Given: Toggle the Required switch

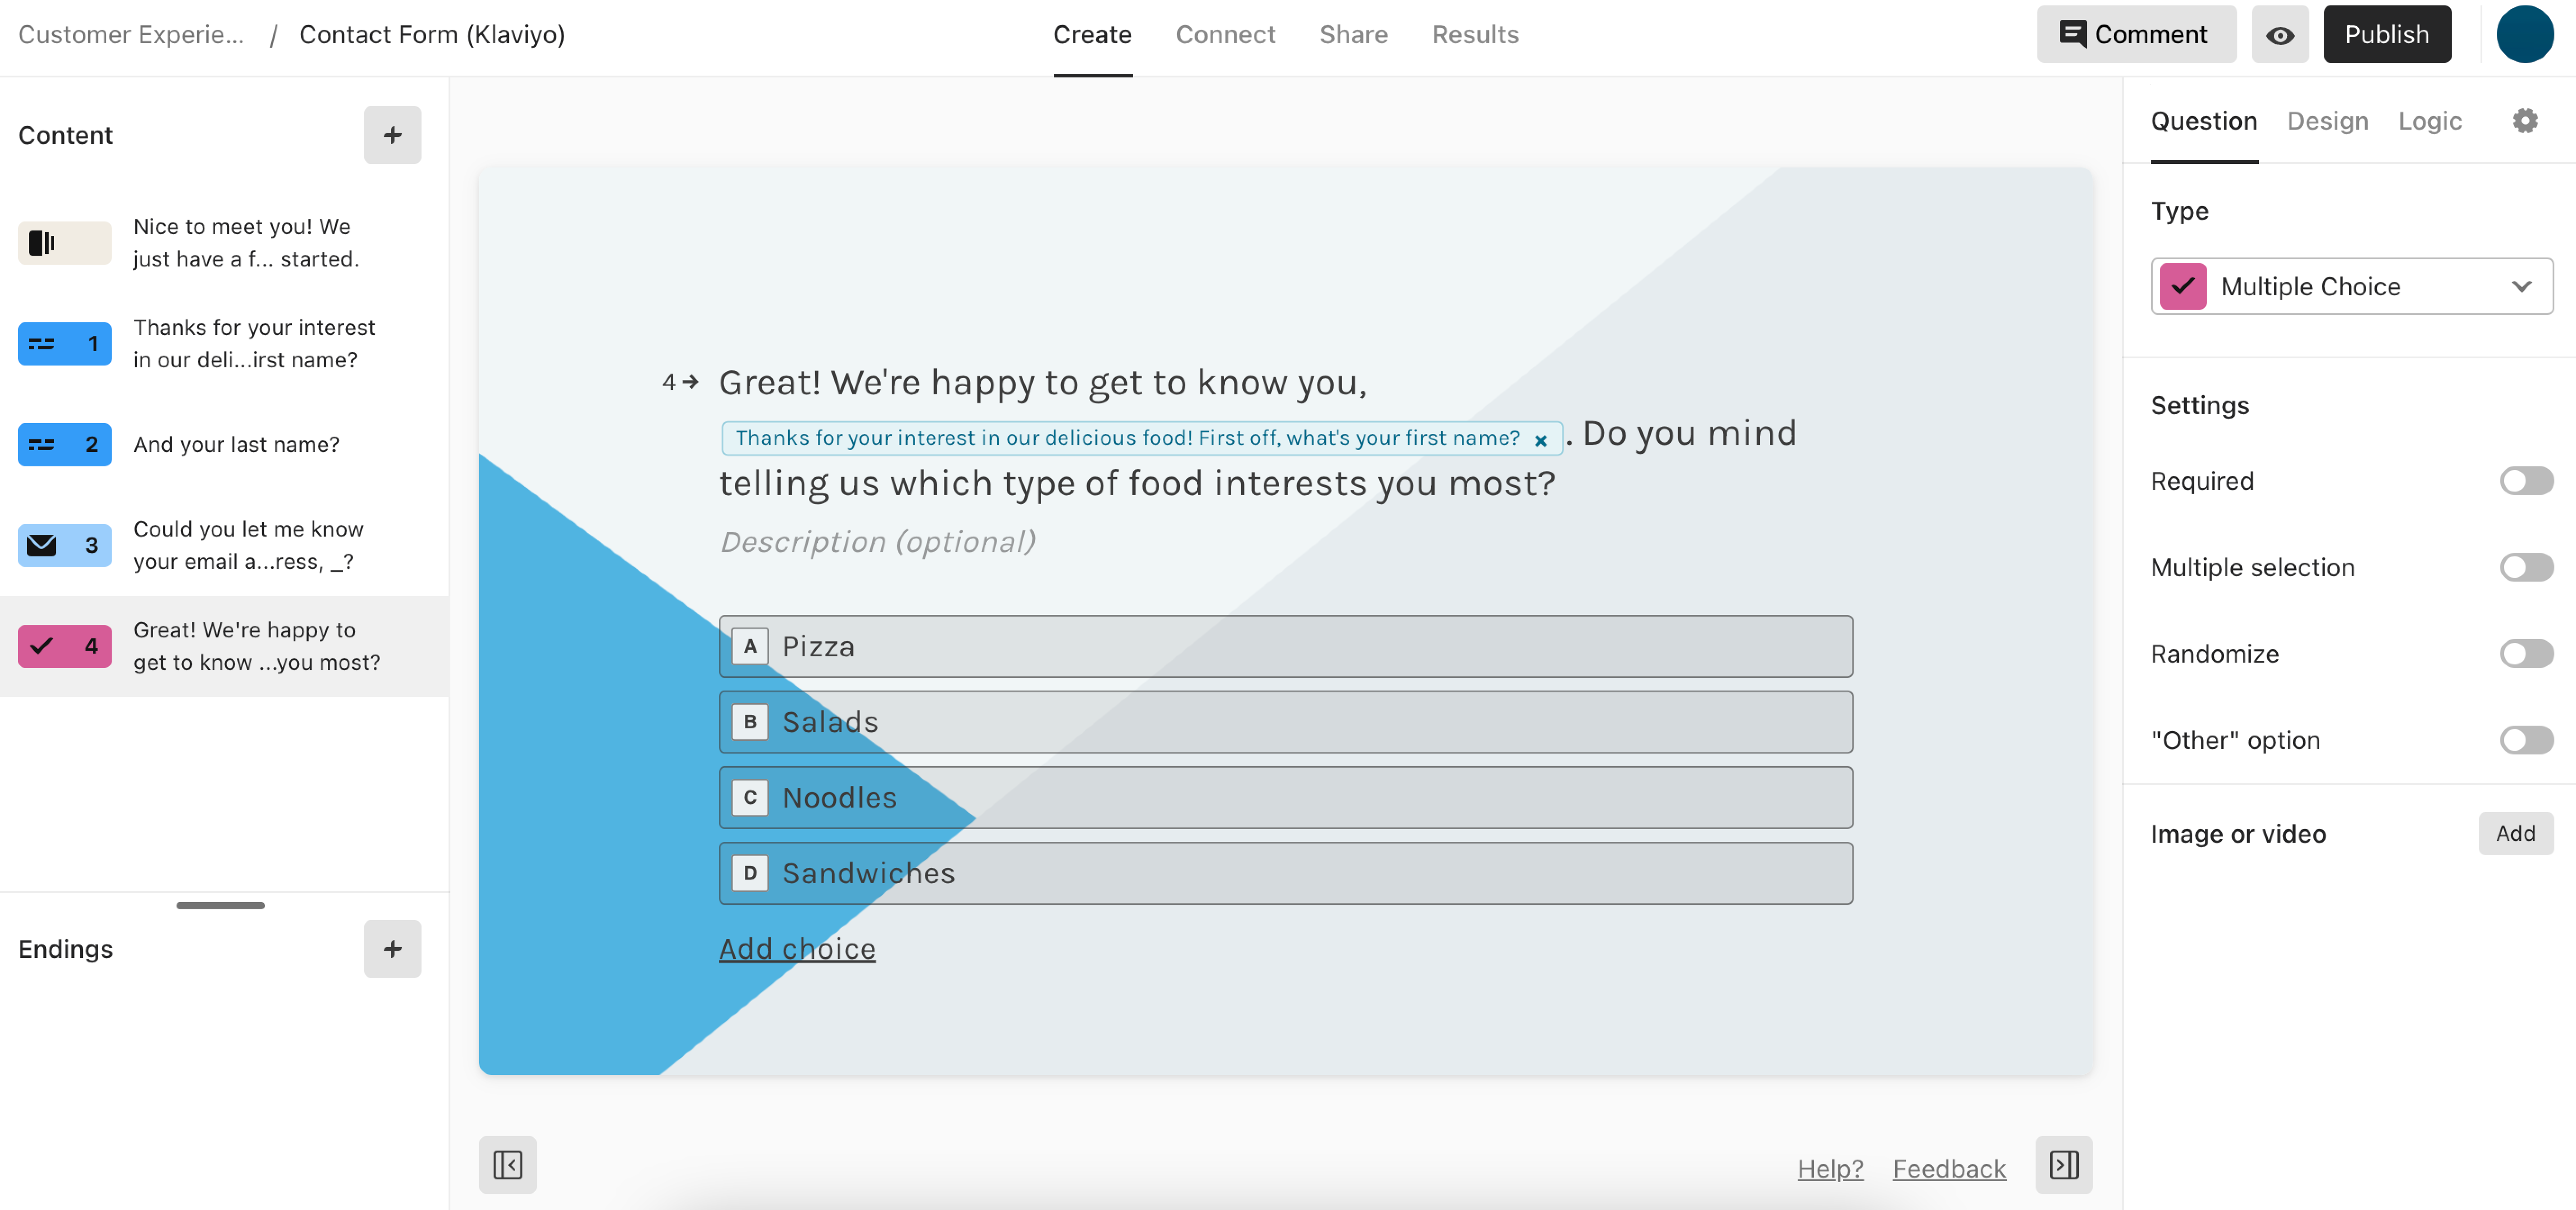Looking at the screenshot, I should coord(2526,481).
